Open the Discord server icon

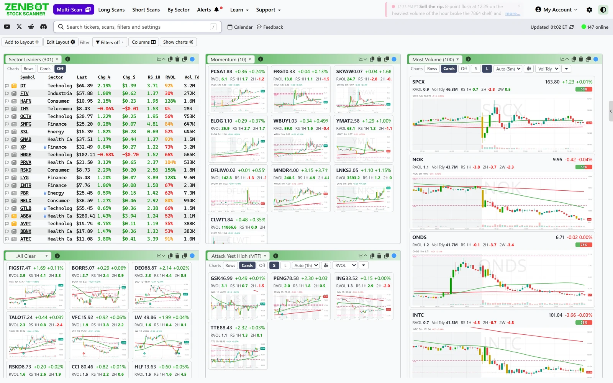tap(43, 27)
